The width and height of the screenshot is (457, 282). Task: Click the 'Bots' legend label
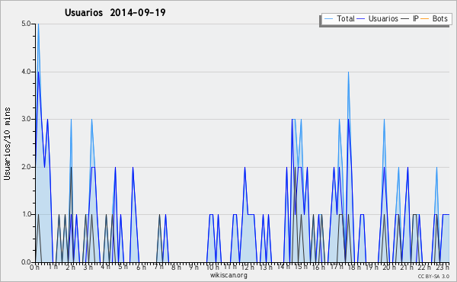coord(439,18)
